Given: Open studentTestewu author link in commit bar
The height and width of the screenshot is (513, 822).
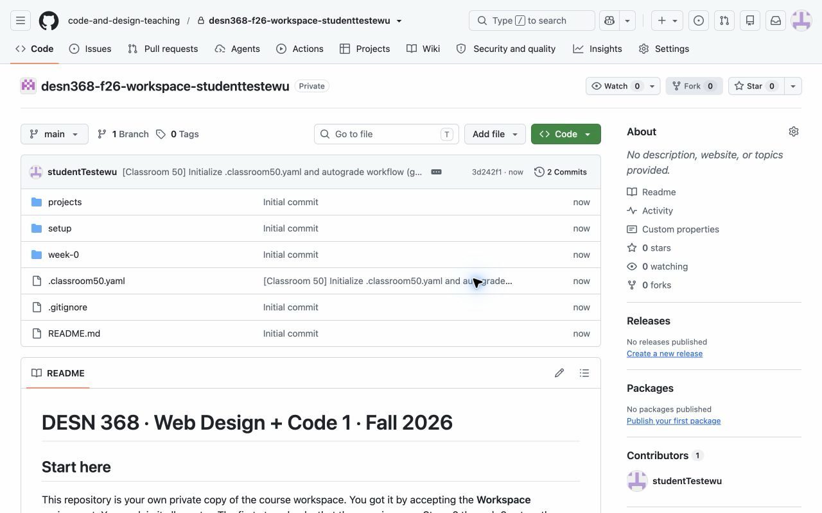Looking at the screenshot, I should [x=82, y=172].
